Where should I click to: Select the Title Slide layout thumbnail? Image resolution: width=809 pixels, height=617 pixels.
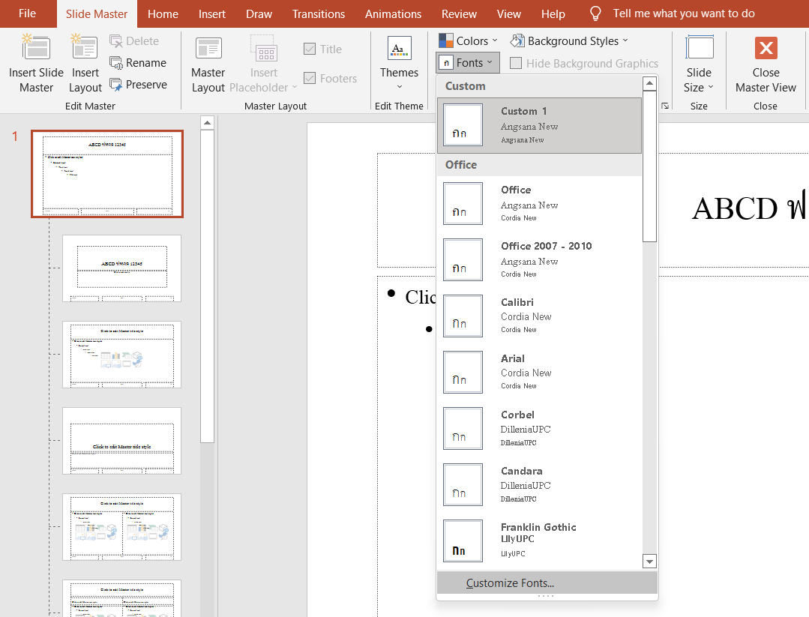121,268
